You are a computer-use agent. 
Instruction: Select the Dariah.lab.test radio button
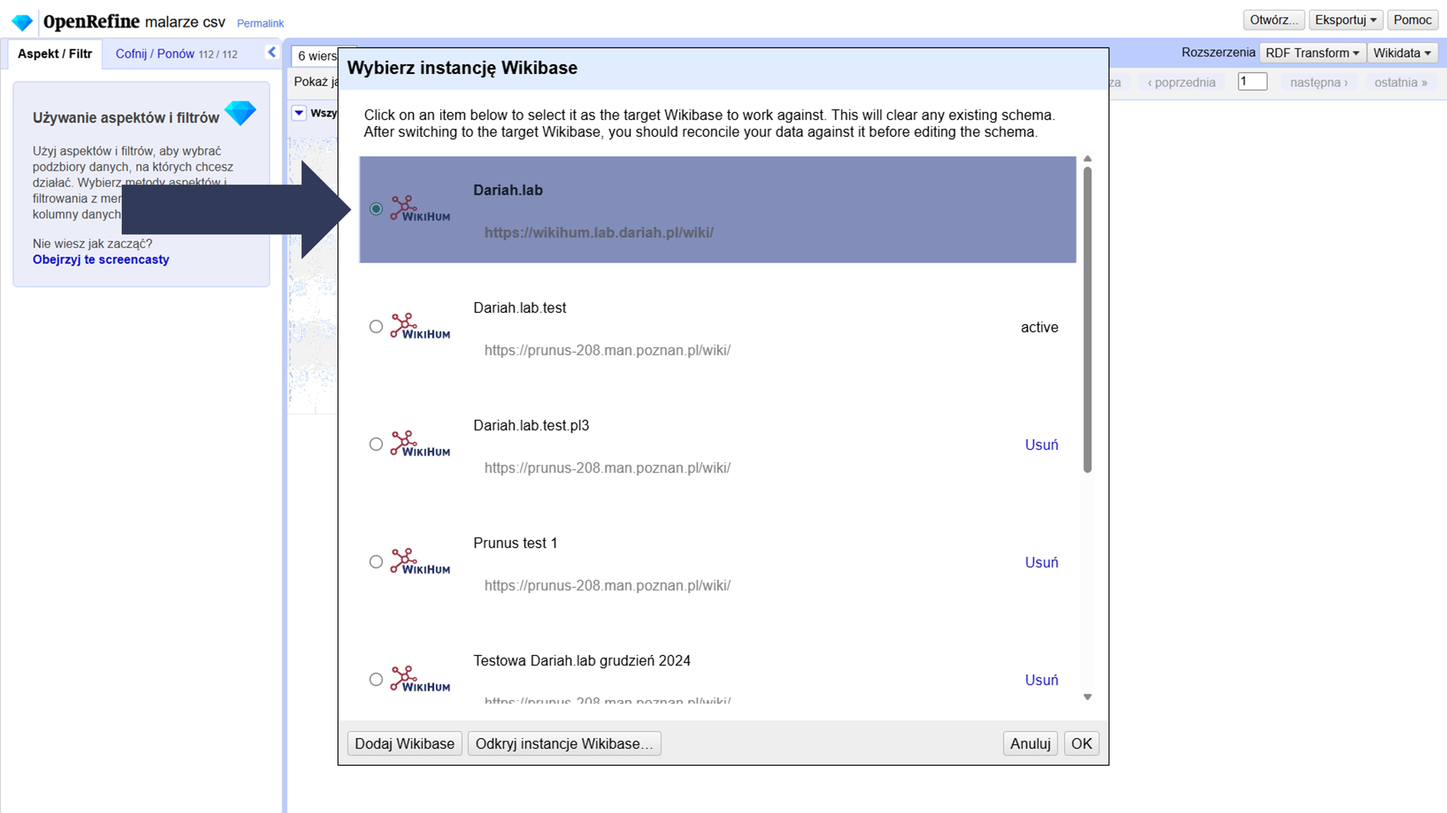coord(376,327)
